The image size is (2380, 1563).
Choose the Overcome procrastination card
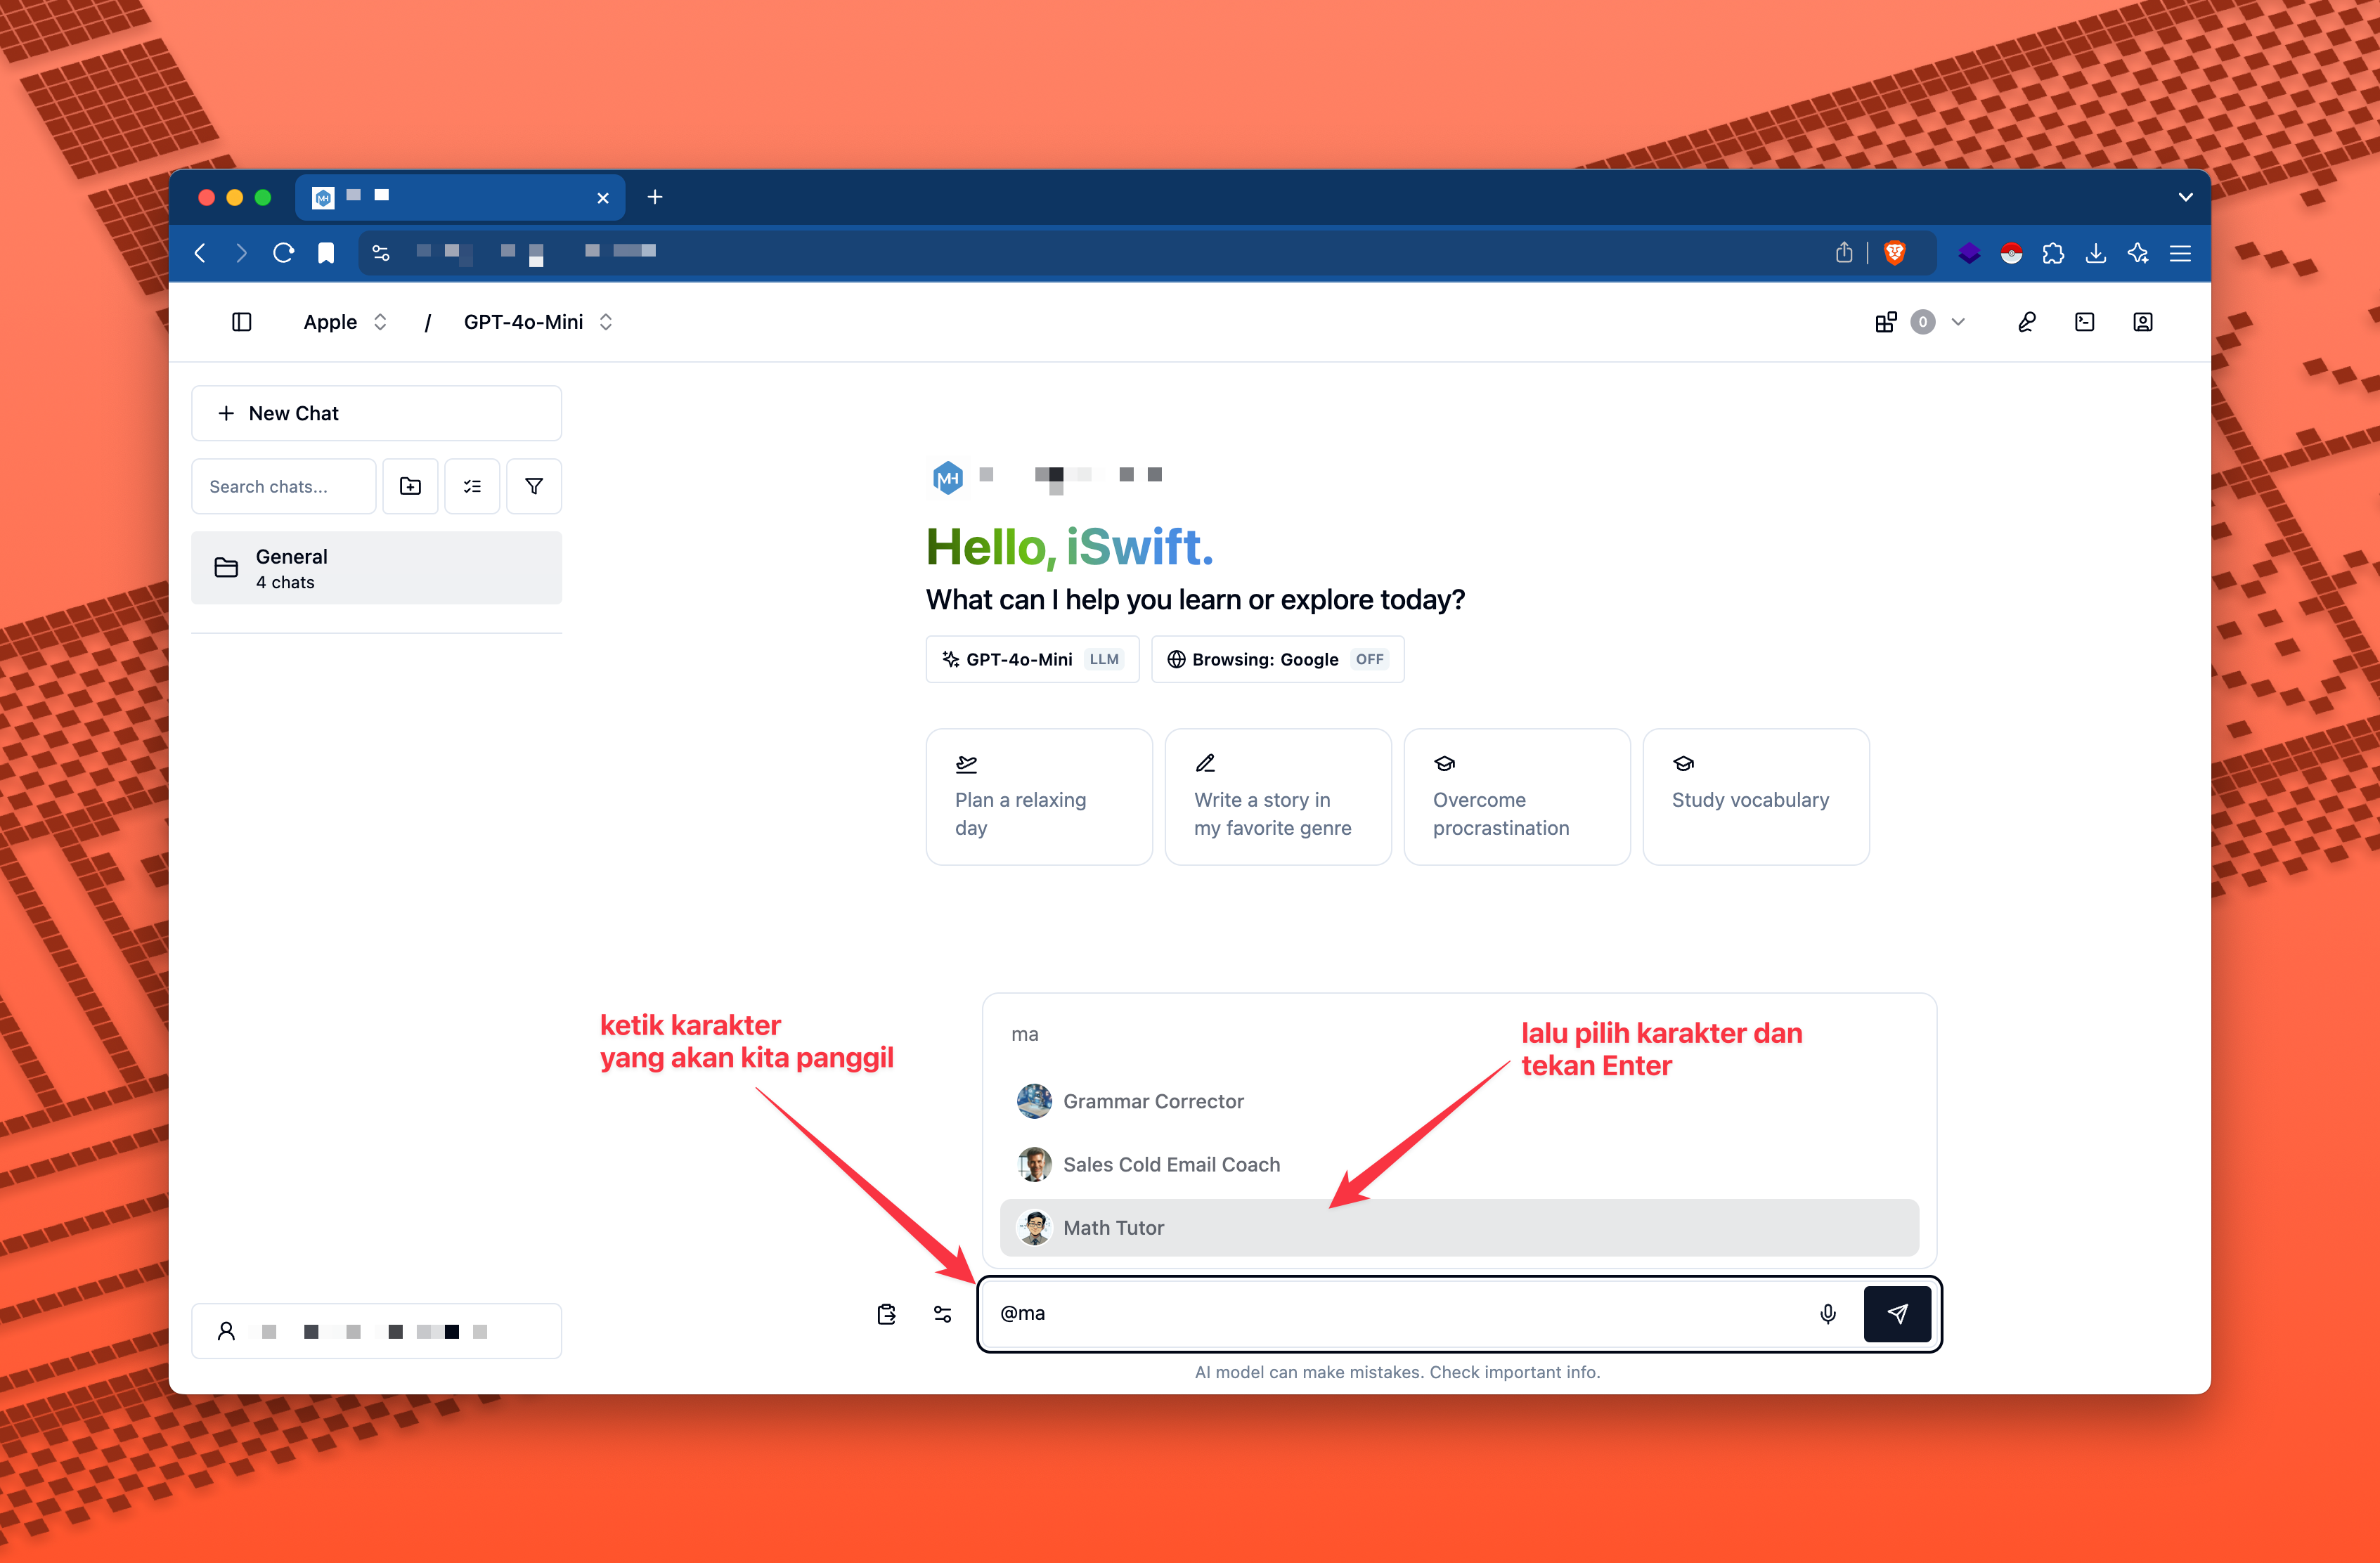coord(1517,797)
